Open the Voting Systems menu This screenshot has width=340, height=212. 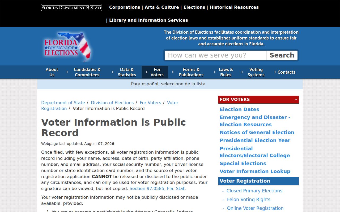coord(256,72)
